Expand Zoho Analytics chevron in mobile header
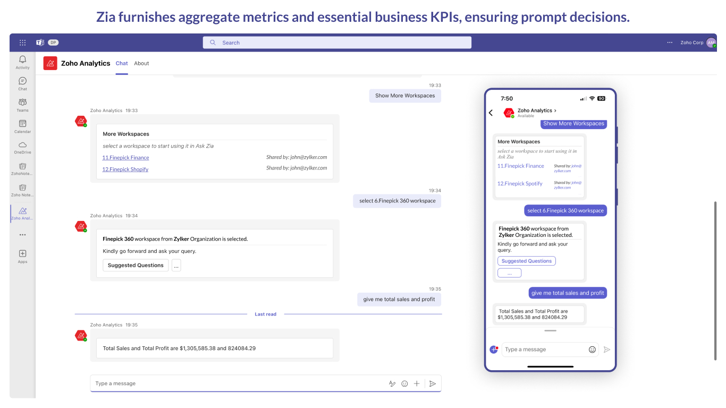The width and height of the screenshot is (726, 408). 555,110
